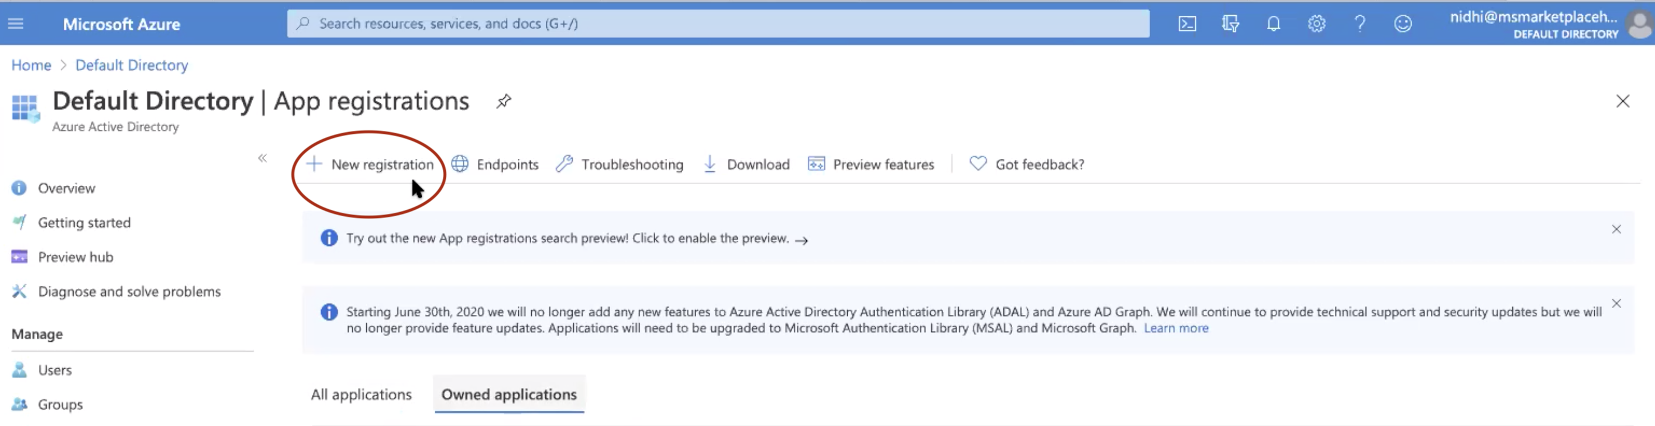Click the Users icon in Manage section
The height and width of the screenshot is (426, 1655).
19,369
